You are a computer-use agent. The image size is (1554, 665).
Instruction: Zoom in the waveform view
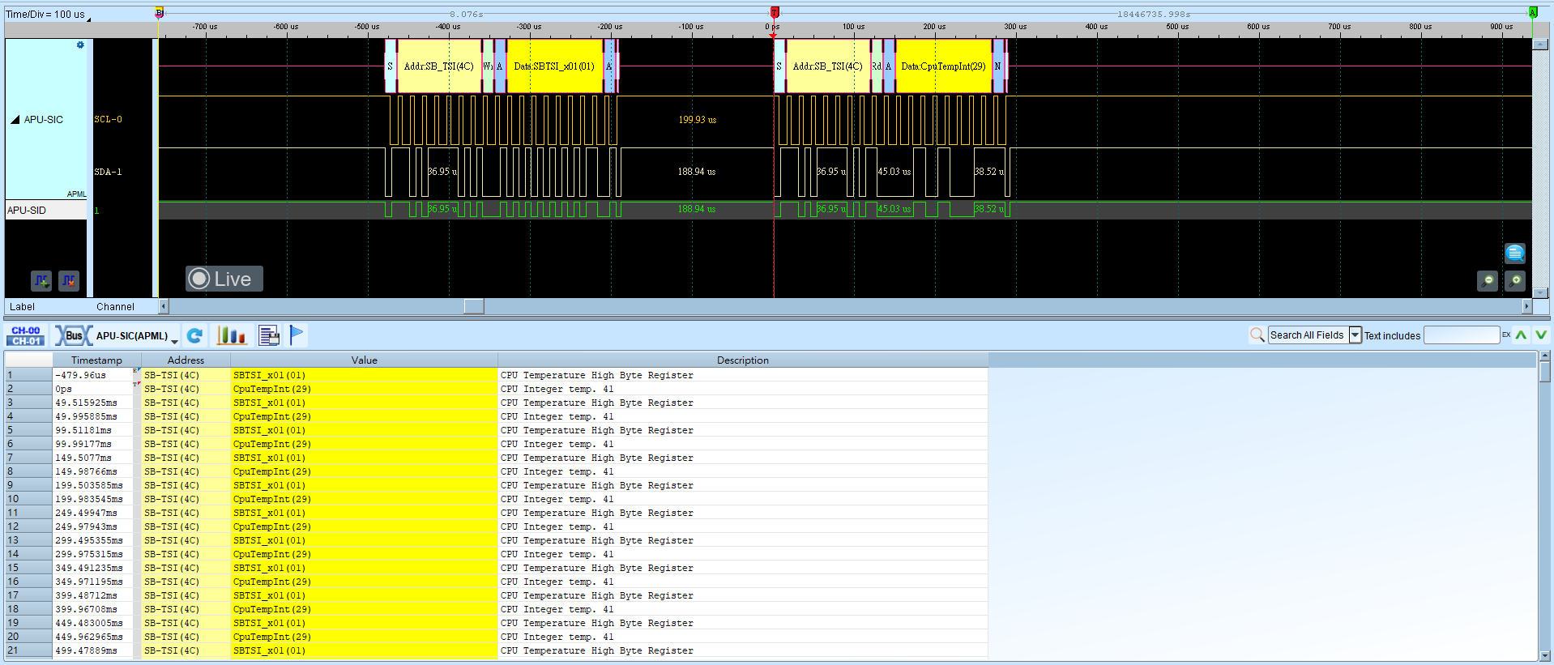1515,280
